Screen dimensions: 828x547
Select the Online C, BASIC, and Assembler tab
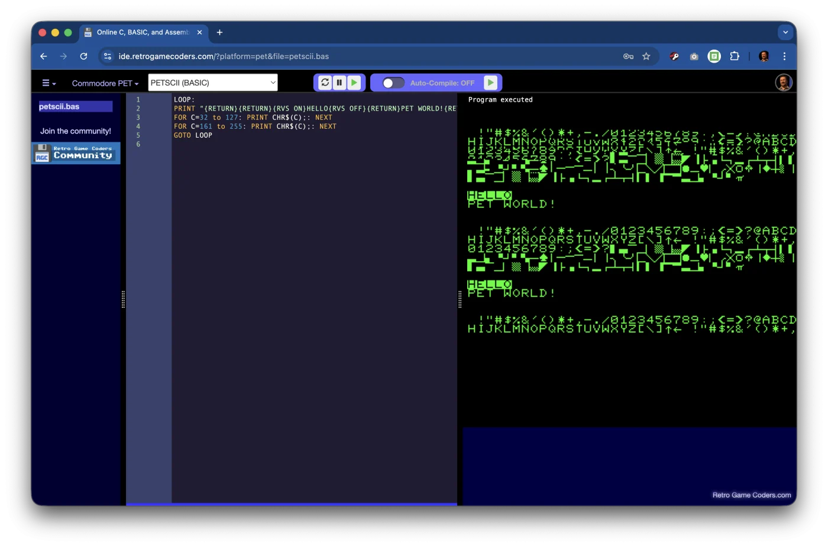click(143, 32)
